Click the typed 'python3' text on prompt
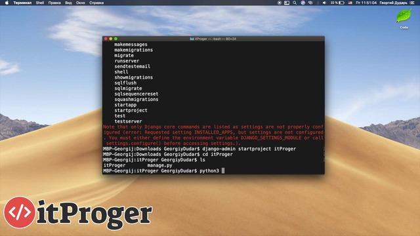 209,170
